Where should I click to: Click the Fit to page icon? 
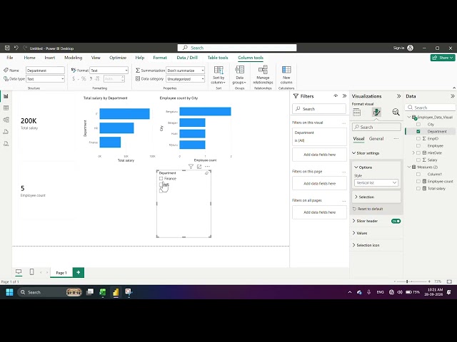click(x=449, y=281)
